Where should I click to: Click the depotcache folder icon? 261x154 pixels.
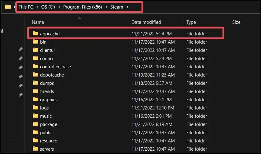[35, 75]
